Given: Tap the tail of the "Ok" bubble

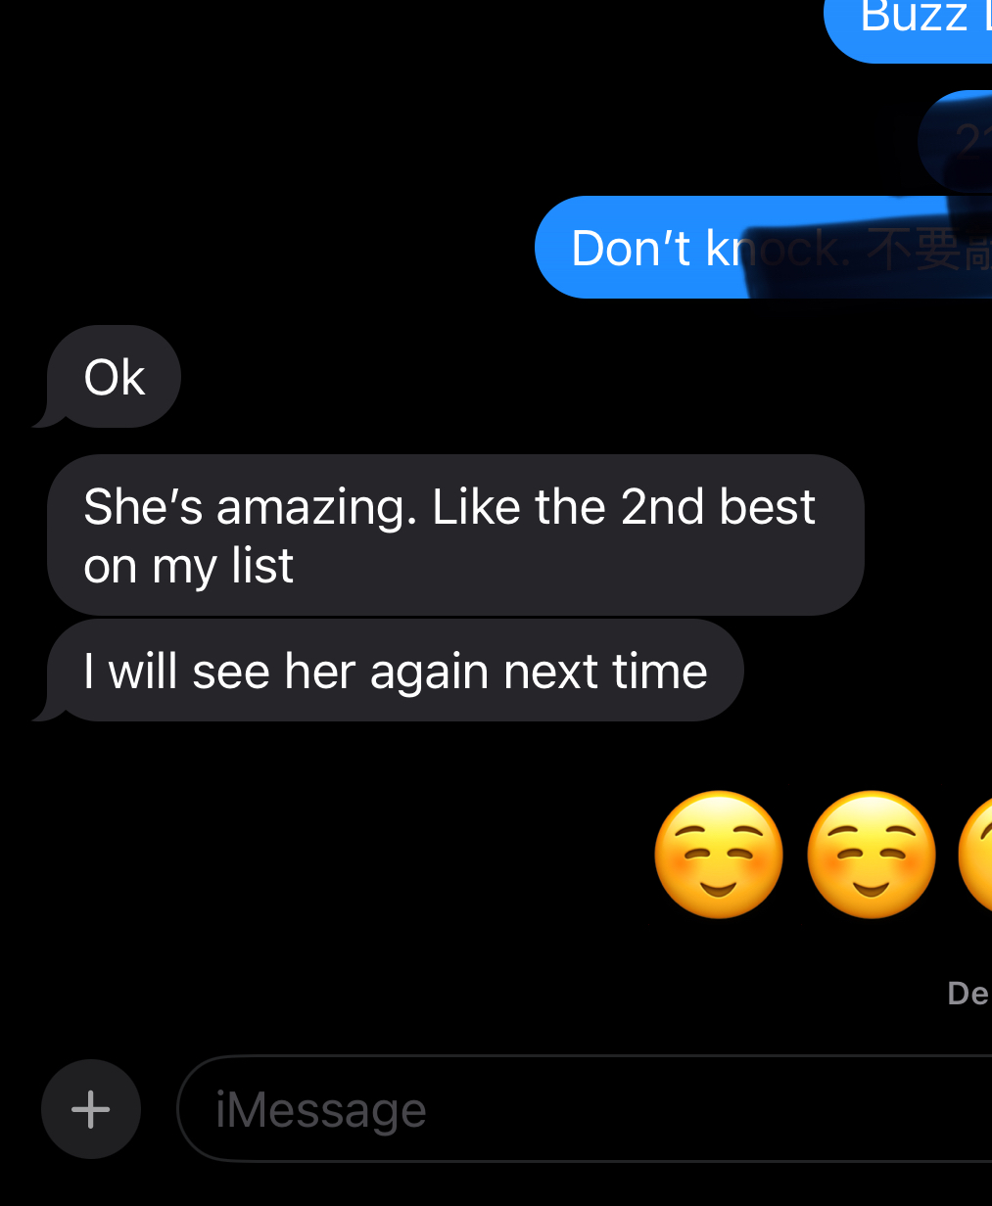Looking at the screenshot, I should [x=47, y=417].
